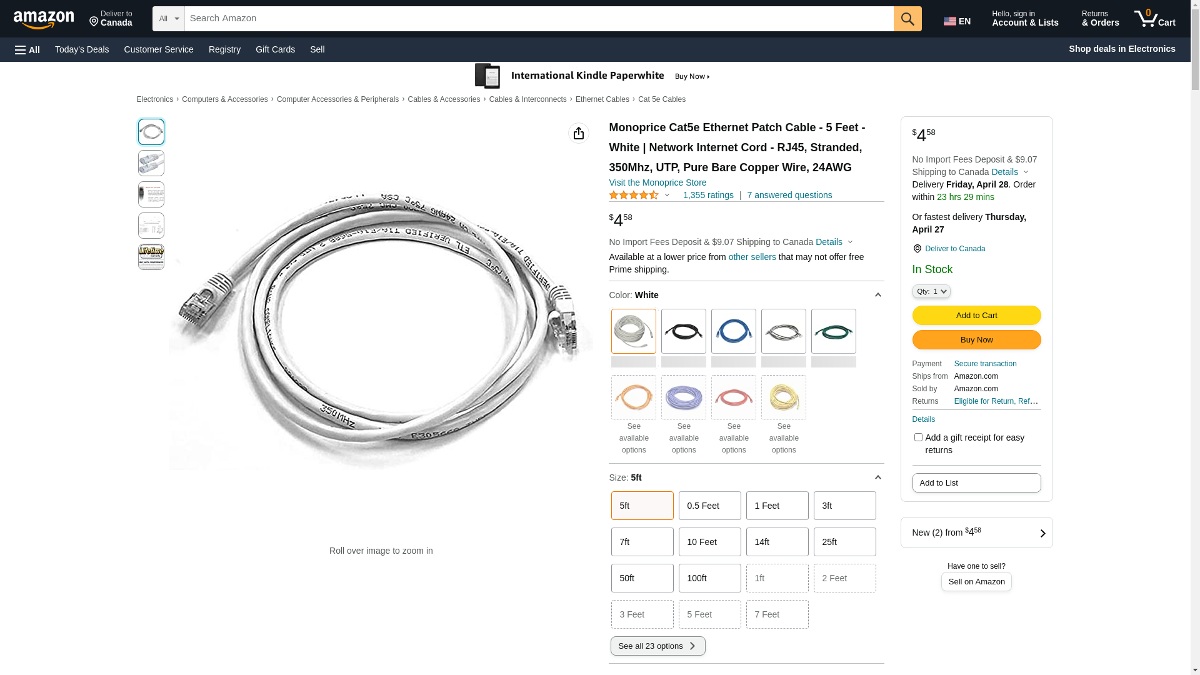Click the star rating icons
Screen dimensions: 1200x675
pos(634,195)
